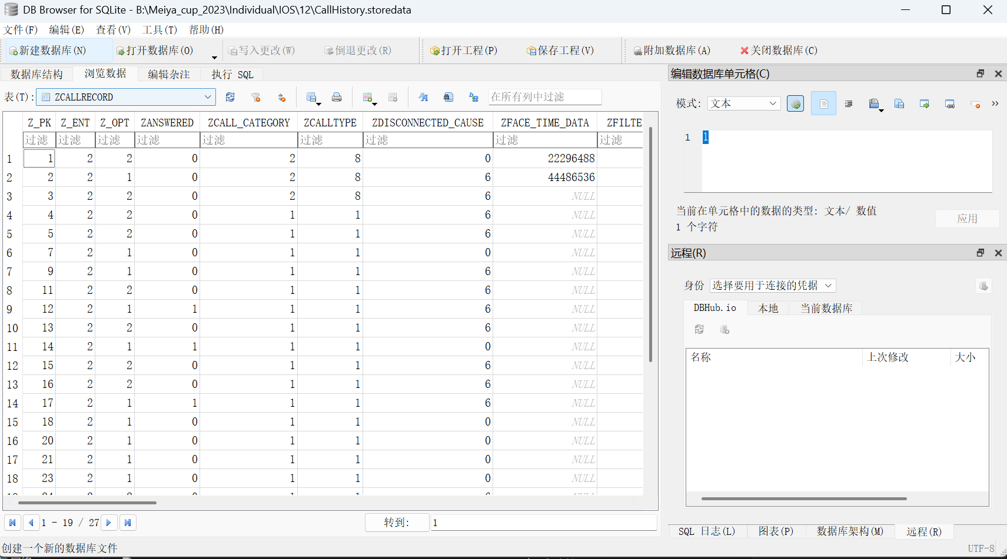Click 打开工程(P) toolbar button
The height and width of the screenshot is (559, 1007).
click(464, 51)
